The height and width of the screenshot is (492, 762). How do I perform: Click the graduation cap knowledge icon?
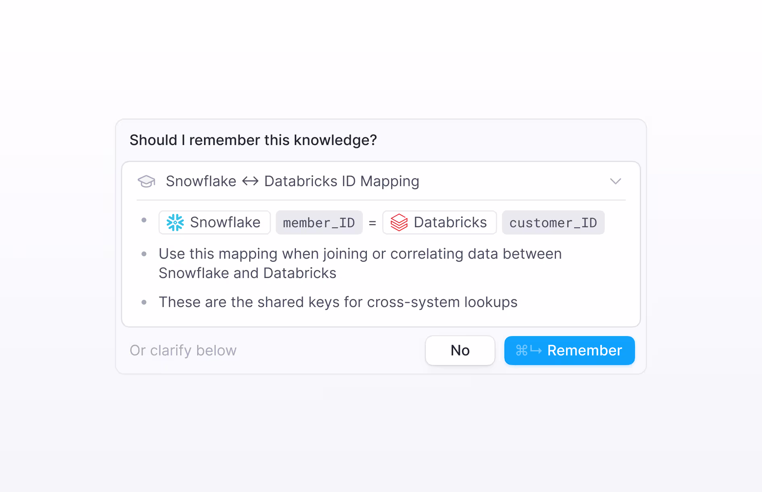[146, 181]
